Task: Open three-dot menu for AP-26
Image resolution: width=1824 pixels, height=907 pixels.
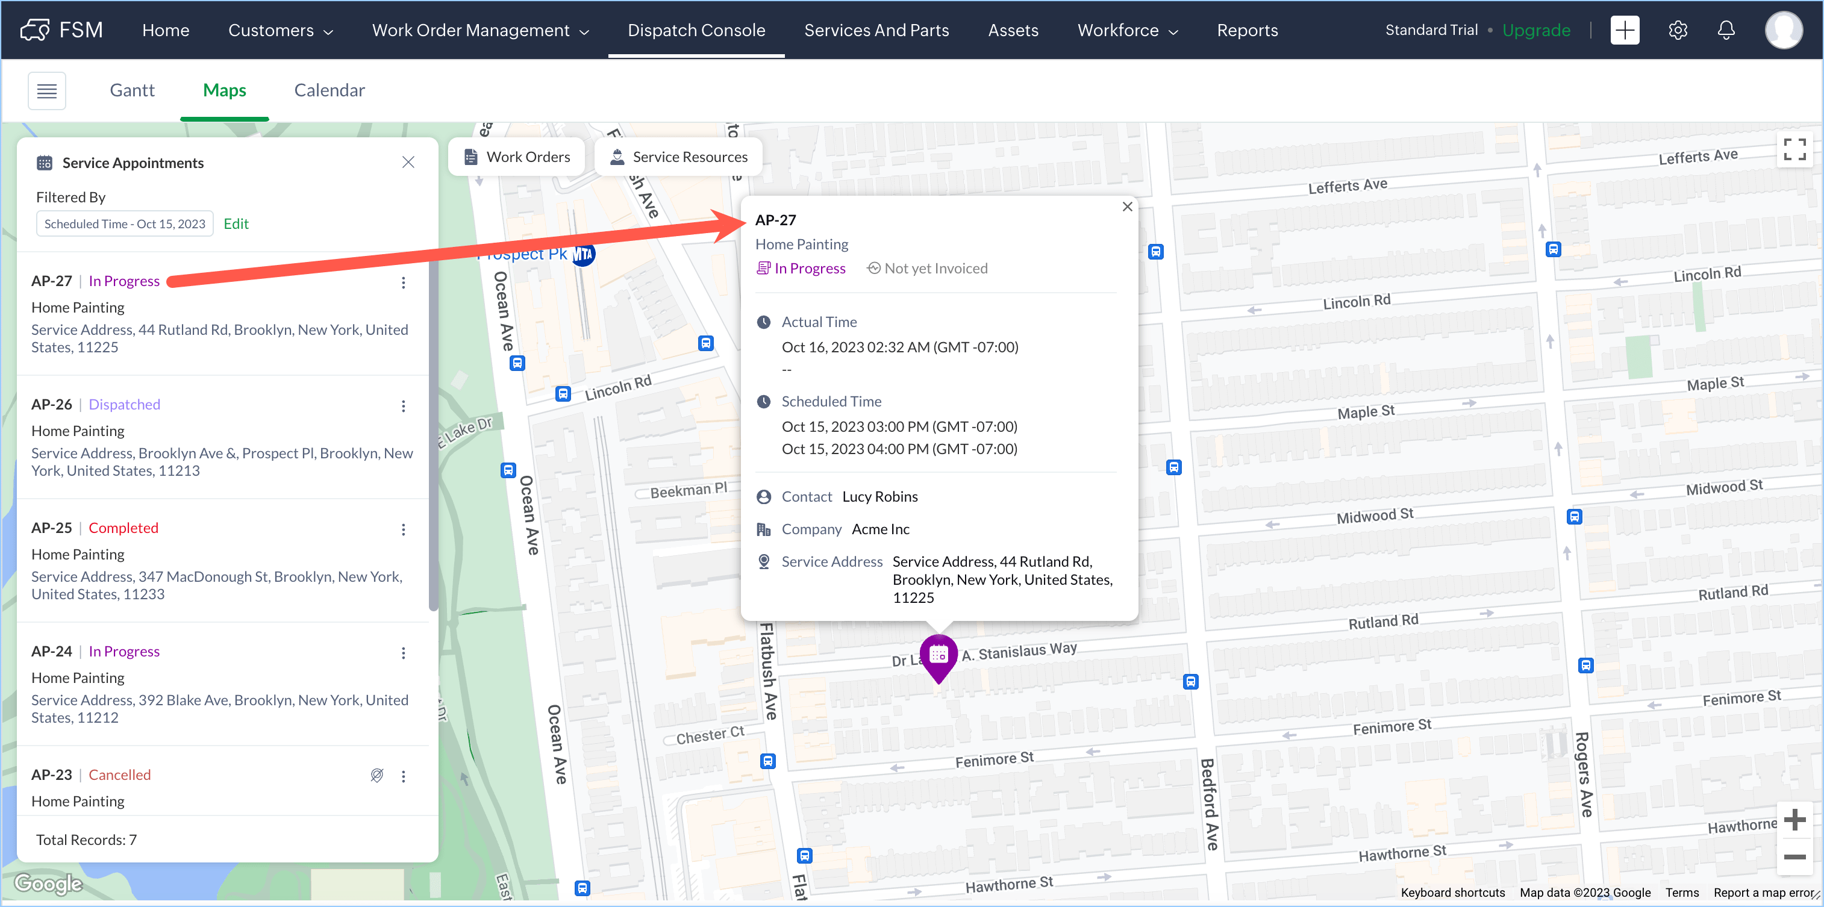Action: click(404, 406)
